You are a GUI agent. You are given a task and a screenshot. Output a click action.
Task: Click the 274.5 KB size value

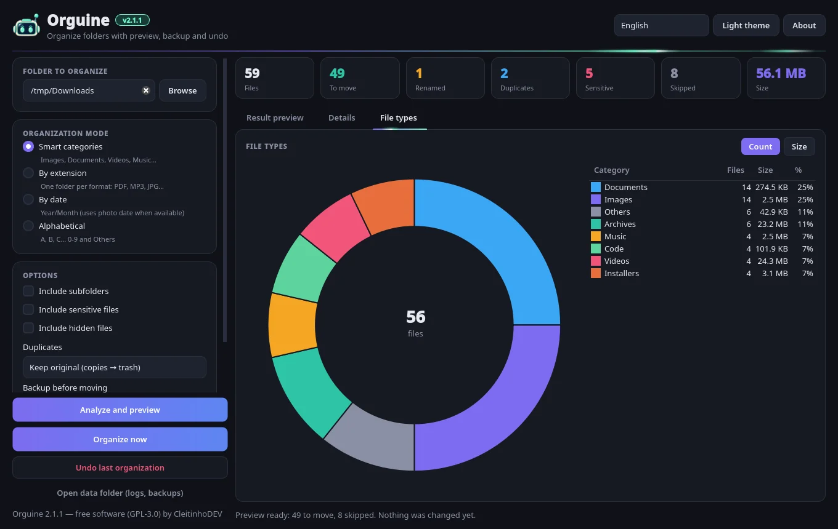[x=771, y=187]
